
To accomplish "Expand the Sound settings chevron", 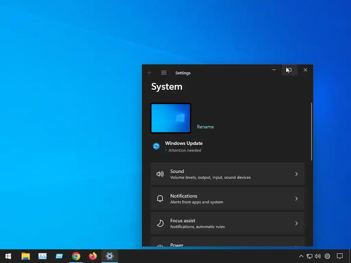I will (296, 174).
